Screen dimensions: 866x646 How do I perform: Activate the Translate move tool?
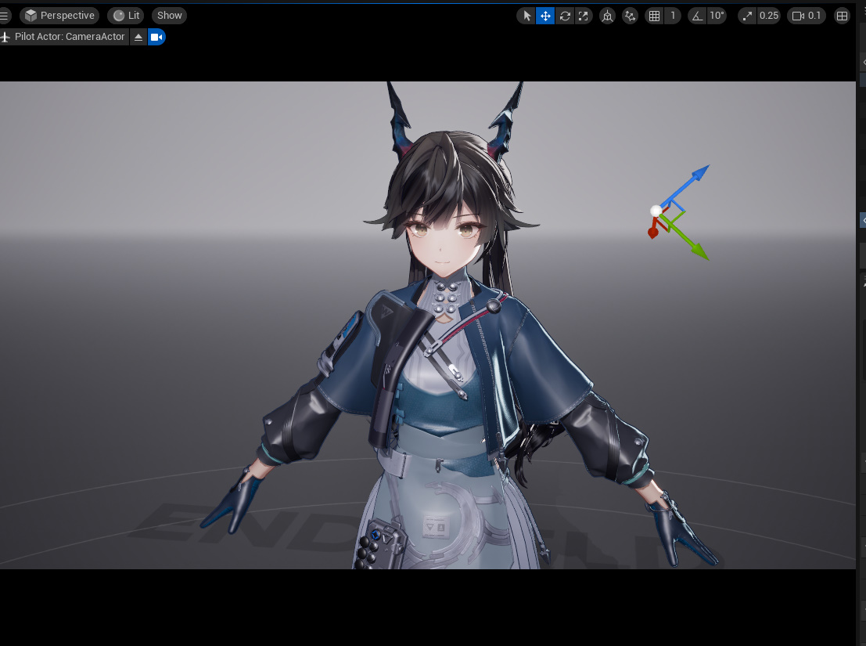tap(545, 16)
